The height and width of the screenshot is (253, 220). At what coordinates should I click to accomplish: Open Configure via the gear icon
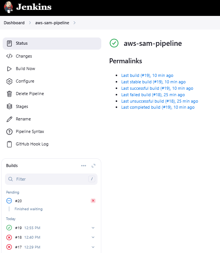click(9, 81)
